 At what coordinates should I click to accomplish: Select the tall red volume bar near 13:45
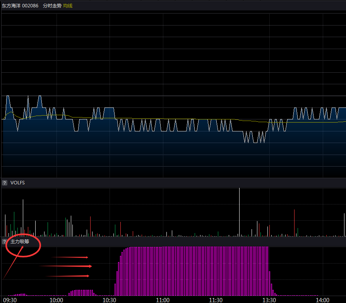point(294,223)
